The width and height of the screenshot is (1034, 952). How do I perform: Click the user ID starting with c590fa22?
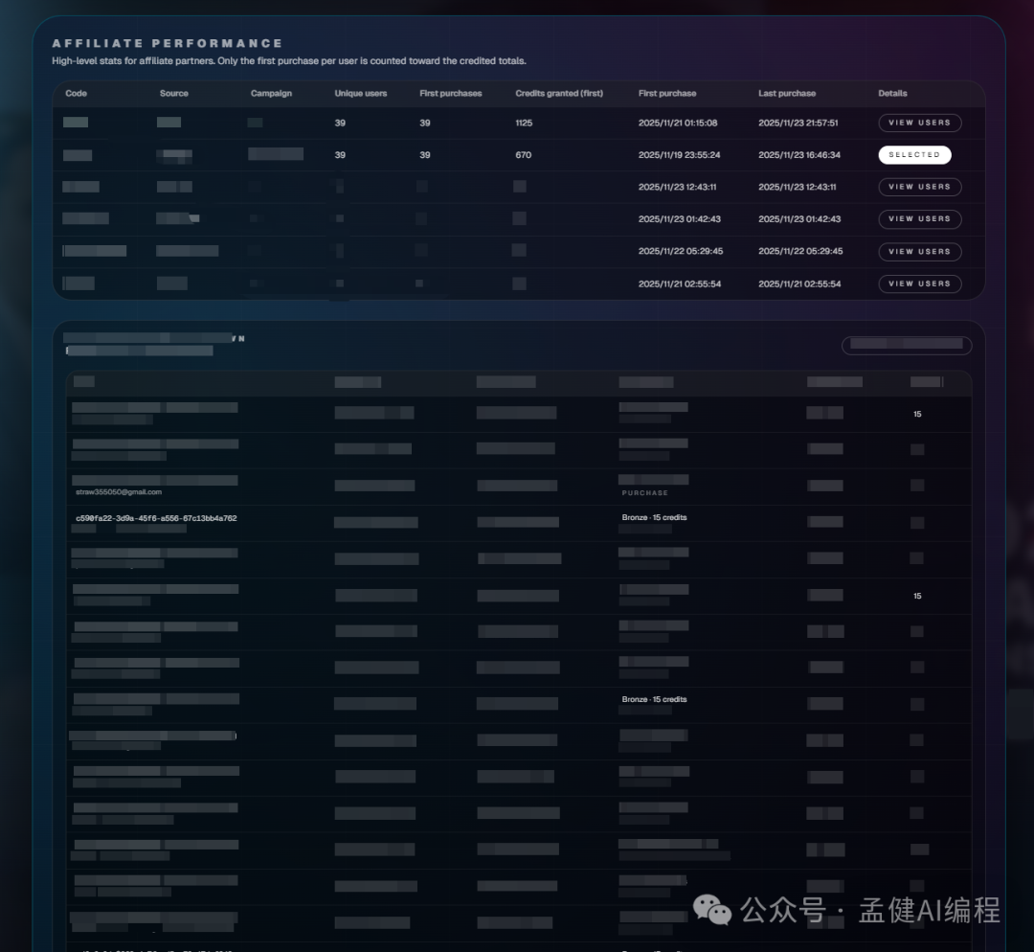click(156, 518)
